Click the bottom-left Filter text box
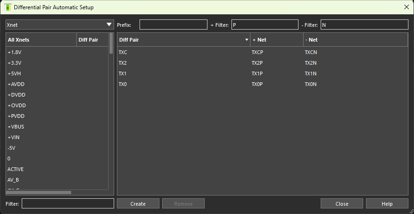 tap(67, 204)
